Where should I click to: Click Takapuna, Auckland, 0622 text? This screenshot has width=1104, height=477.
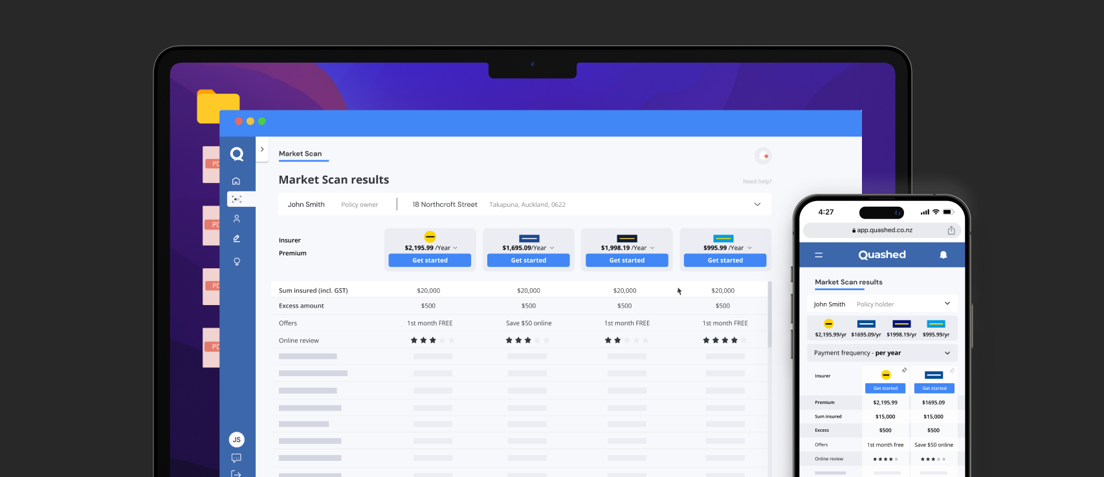pyautogui.click(x=527, y=205)
